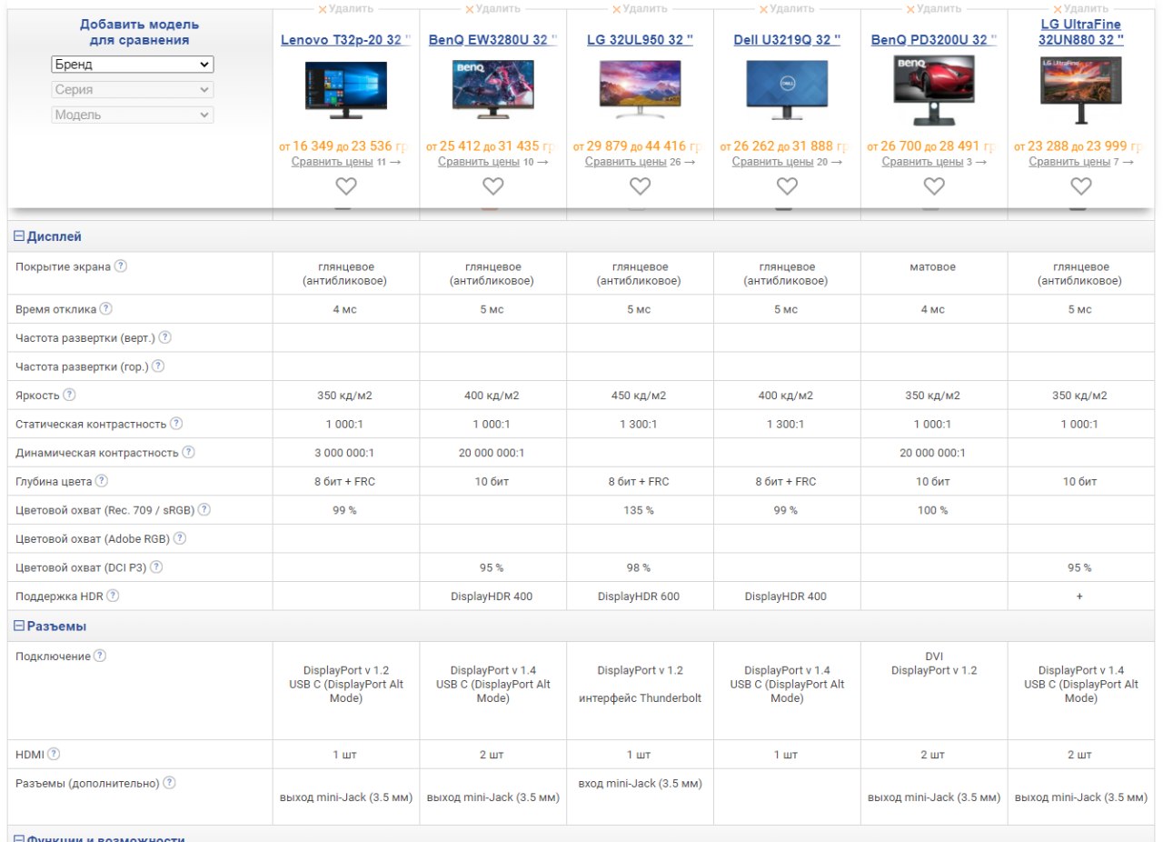This screenshot has width=1163, height=842.
Task: Select the матовое screen coating cell
Action: 934,267
